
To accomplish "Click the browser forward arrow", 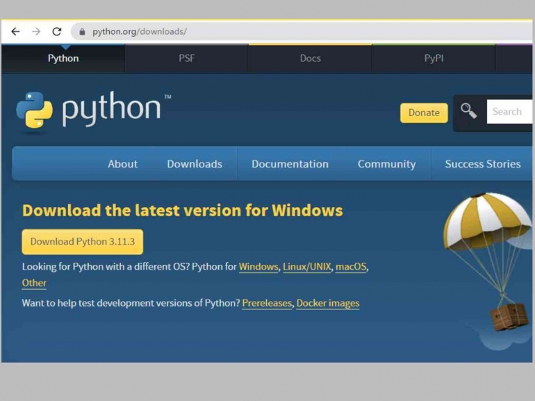I will (x=36, y=32).
